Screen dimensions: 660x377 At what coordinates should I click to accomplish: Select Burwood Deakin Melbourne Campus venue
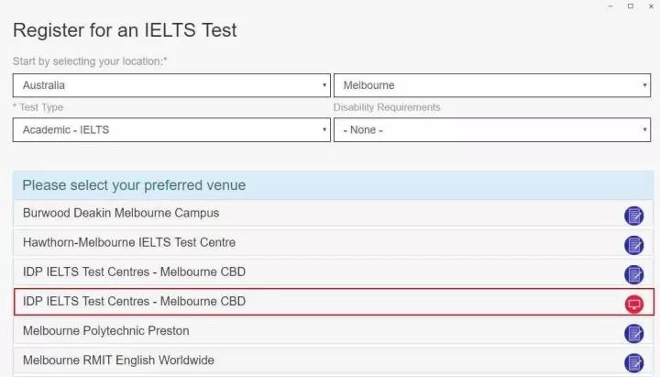click(x=334, y=214)
